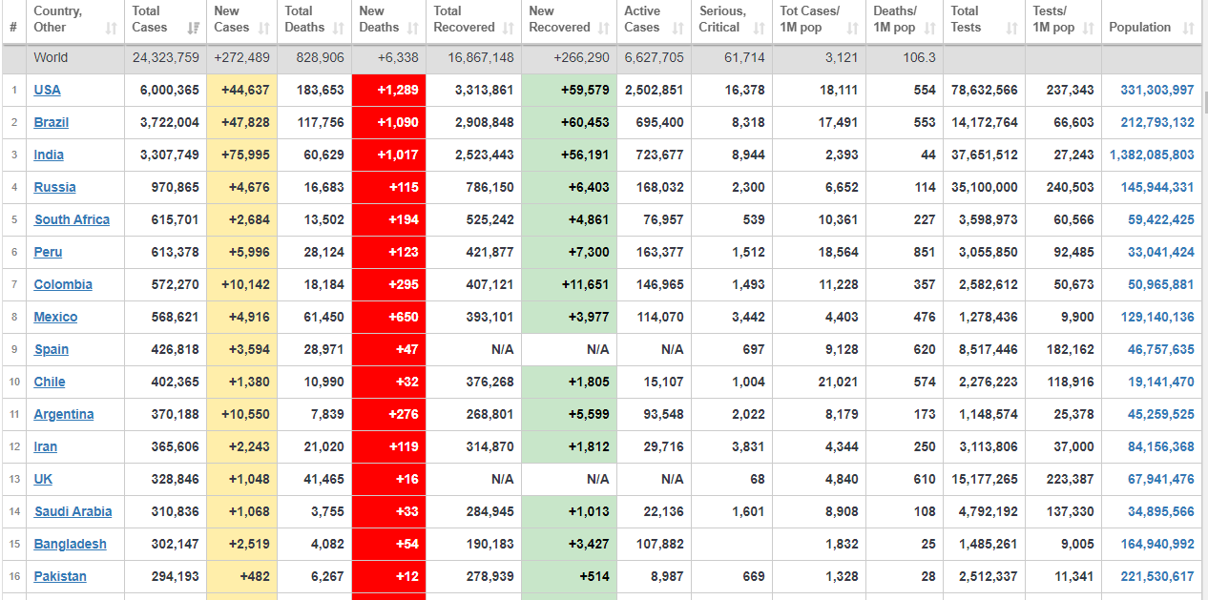This screenshot has width=1208, height=600.
Task: Open South Africa population link 59,422,425
Action: pos(1161,219)
